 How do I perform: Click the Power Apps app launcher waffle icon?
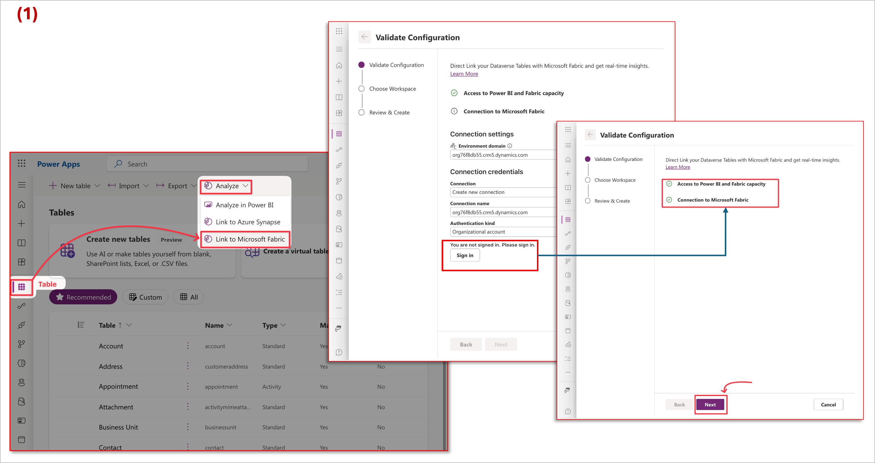click(x=21, y=164)
